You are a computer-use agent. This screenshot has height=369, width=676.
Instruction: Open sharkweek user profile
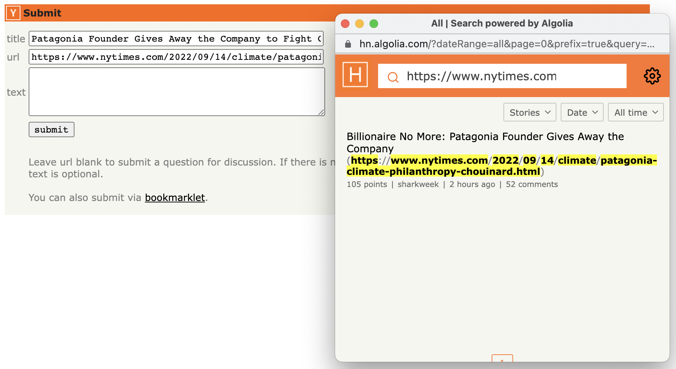click(x=418, y=184)
